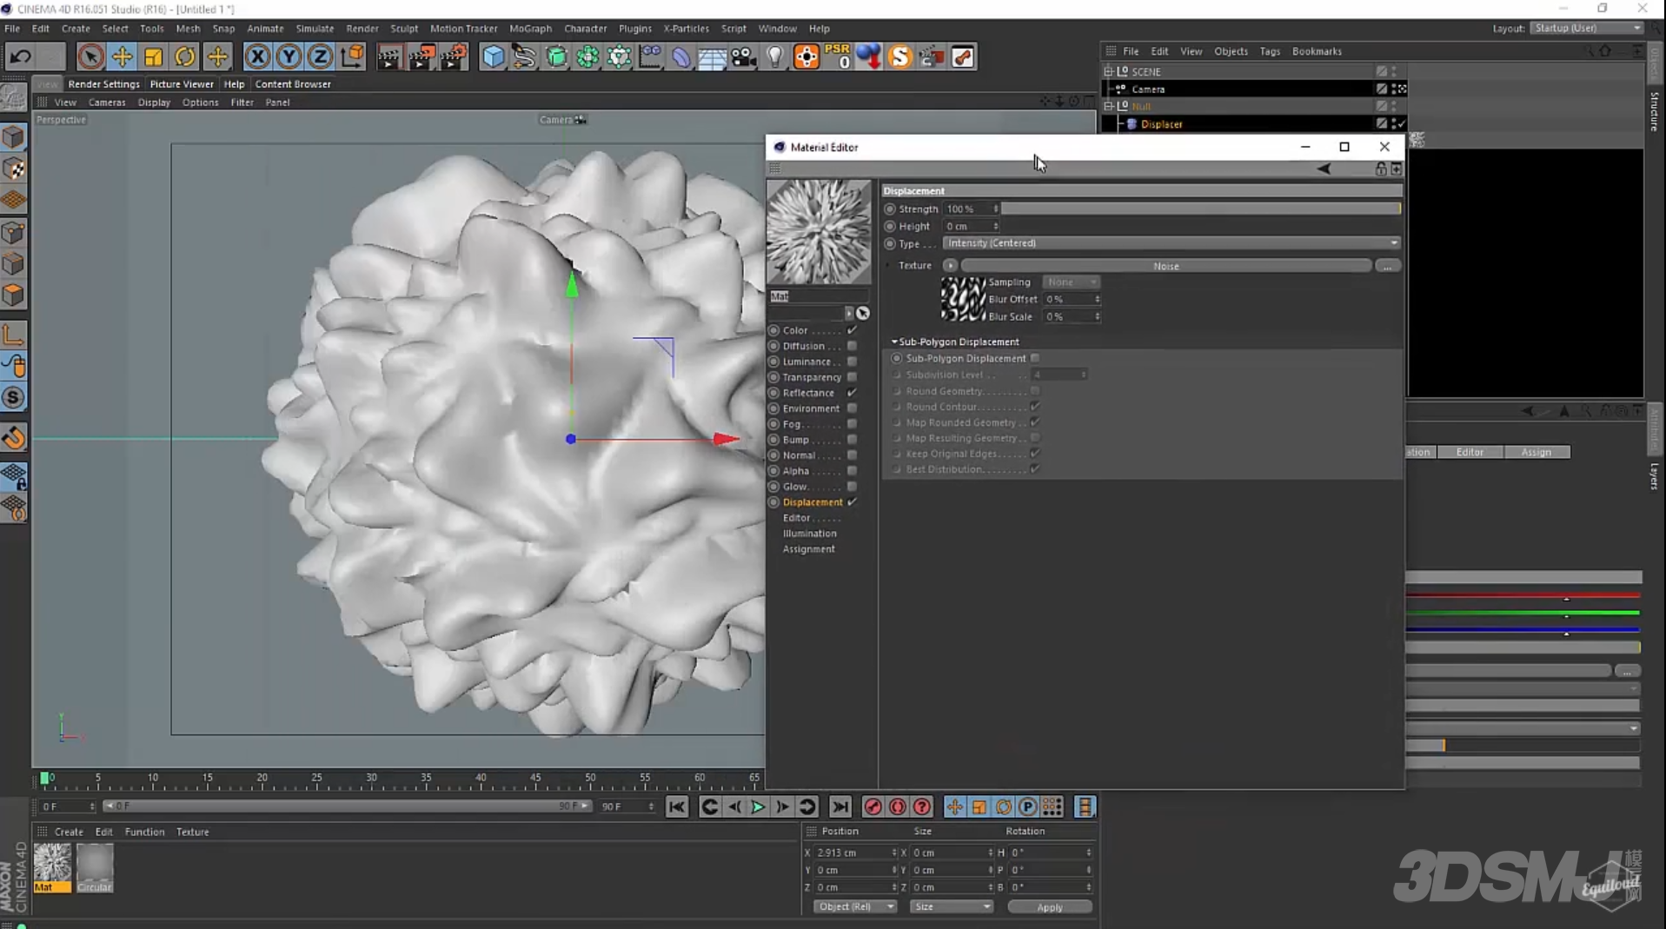1666x929 pixels.
Task: Toggle Y axis lock icon
Action: 289,57
